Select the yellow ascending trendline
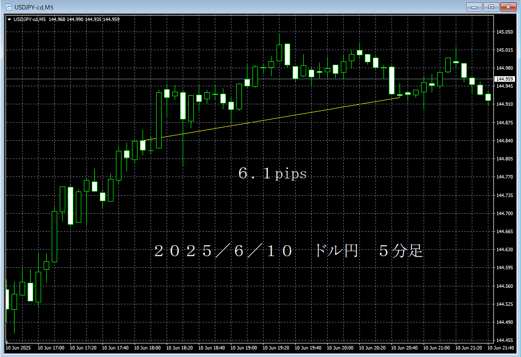 point(276,119)
